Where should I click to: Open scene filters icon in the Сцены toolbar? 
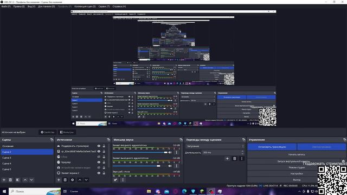[x=18, y=180]
